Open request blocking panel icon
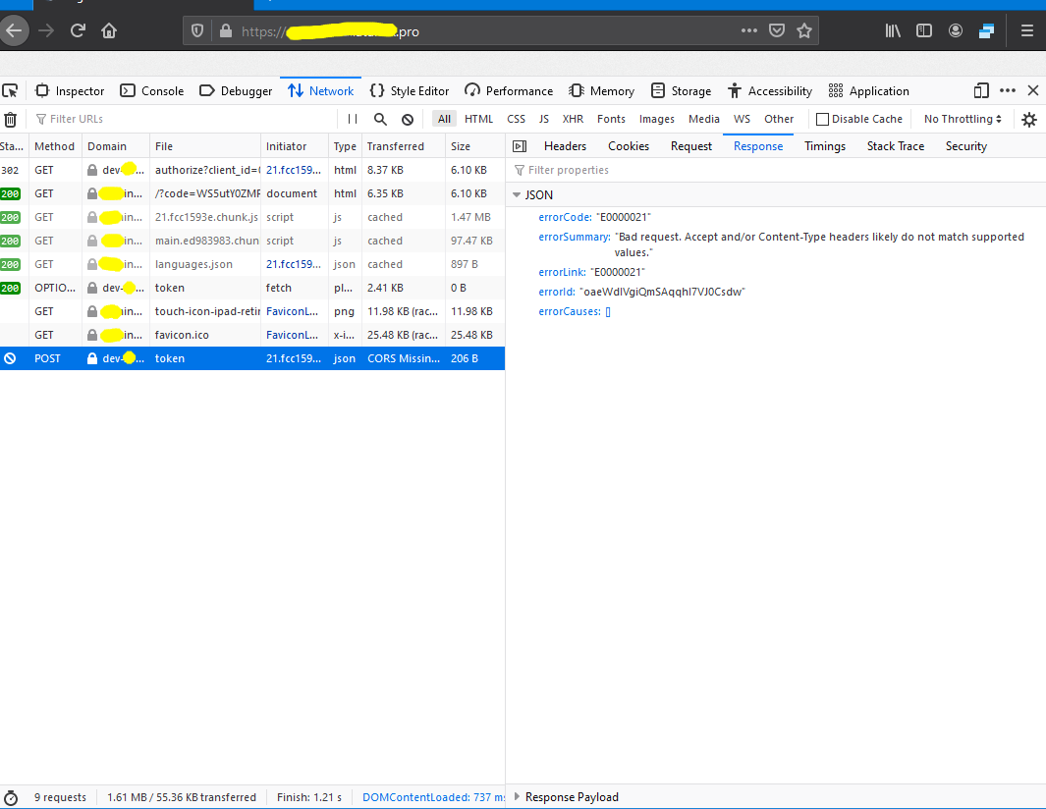 pyautogui.click(x=408, y=120)
